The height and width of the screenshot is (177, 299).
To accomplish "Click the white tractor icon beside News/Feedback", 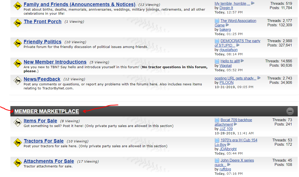I will pos(17,81).
